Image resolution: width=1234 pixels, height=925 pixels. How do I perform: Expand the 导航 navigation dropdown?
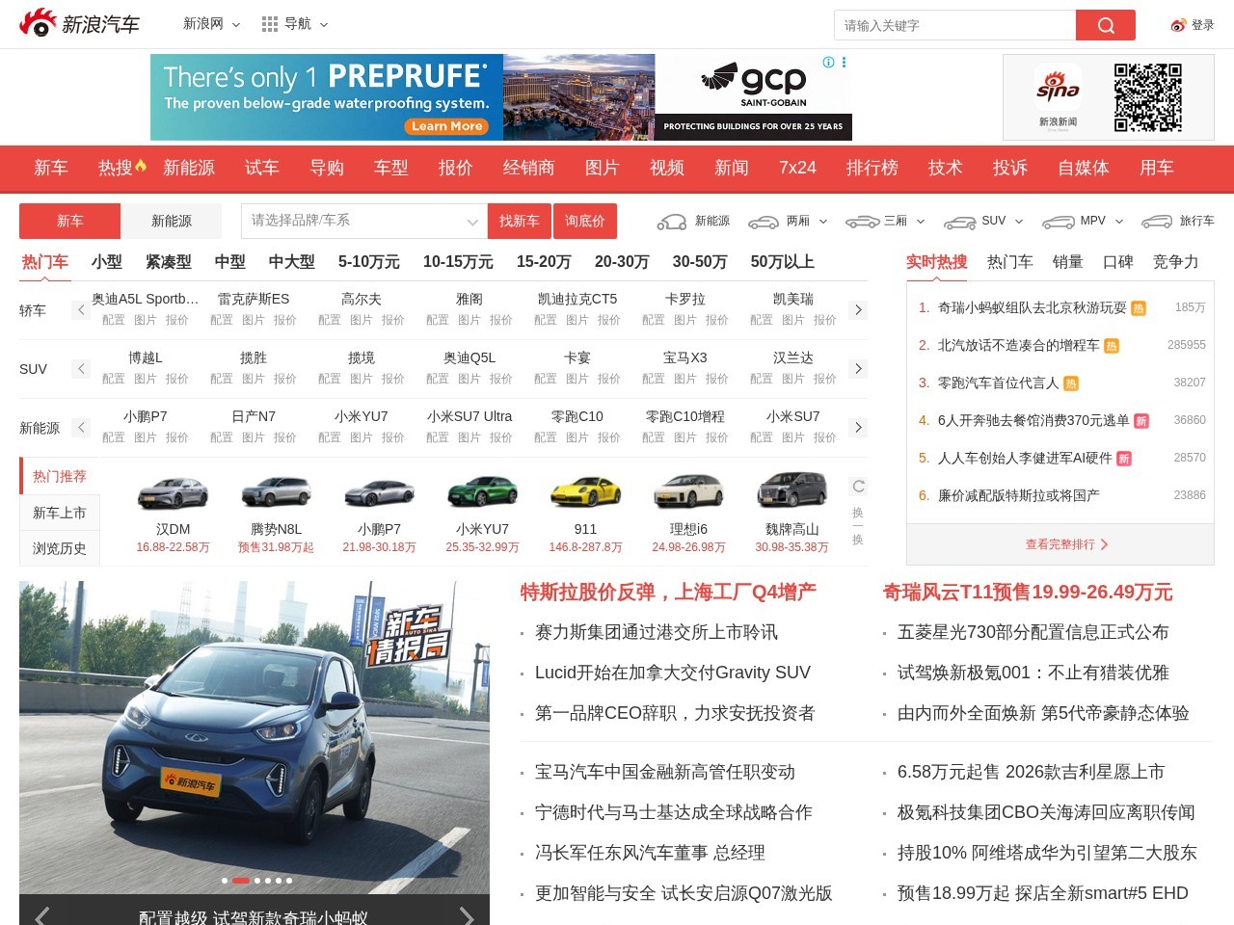(x=295, y=24)
